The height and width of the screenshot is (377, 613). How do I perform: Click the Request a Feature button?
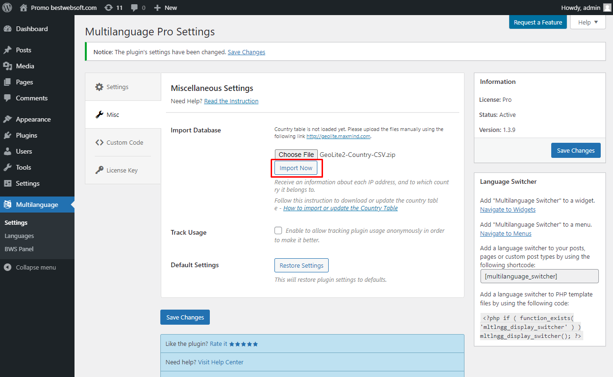tap(538, 22)
